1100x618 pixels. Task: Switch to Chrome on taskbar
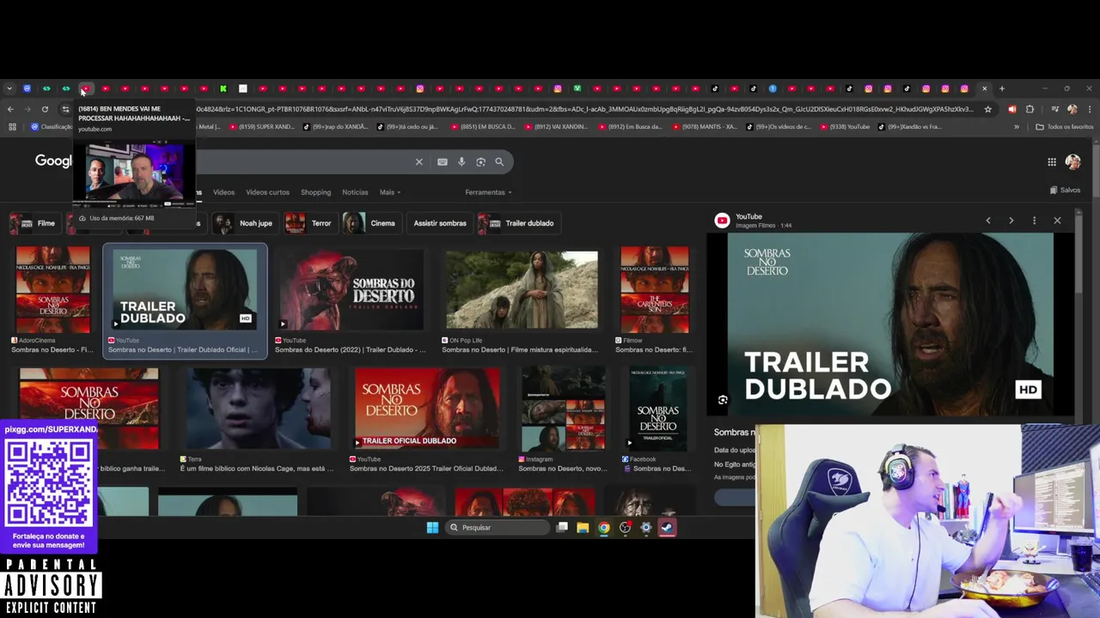click(604, 527)
